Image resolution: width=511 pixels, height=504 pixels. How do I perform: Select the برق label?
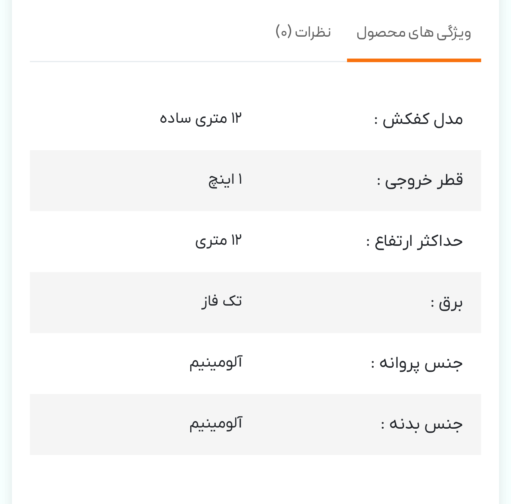coord(447,303)
